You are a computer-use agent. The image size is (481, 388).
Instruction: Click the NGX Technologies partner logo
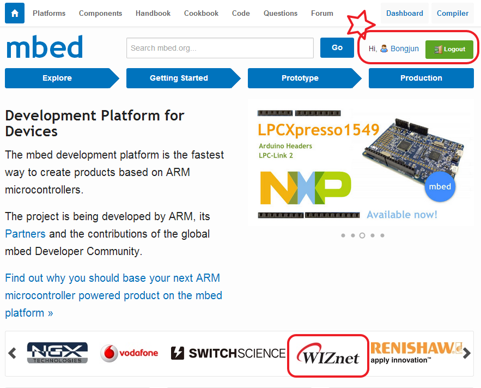click(x=57, y=353)
